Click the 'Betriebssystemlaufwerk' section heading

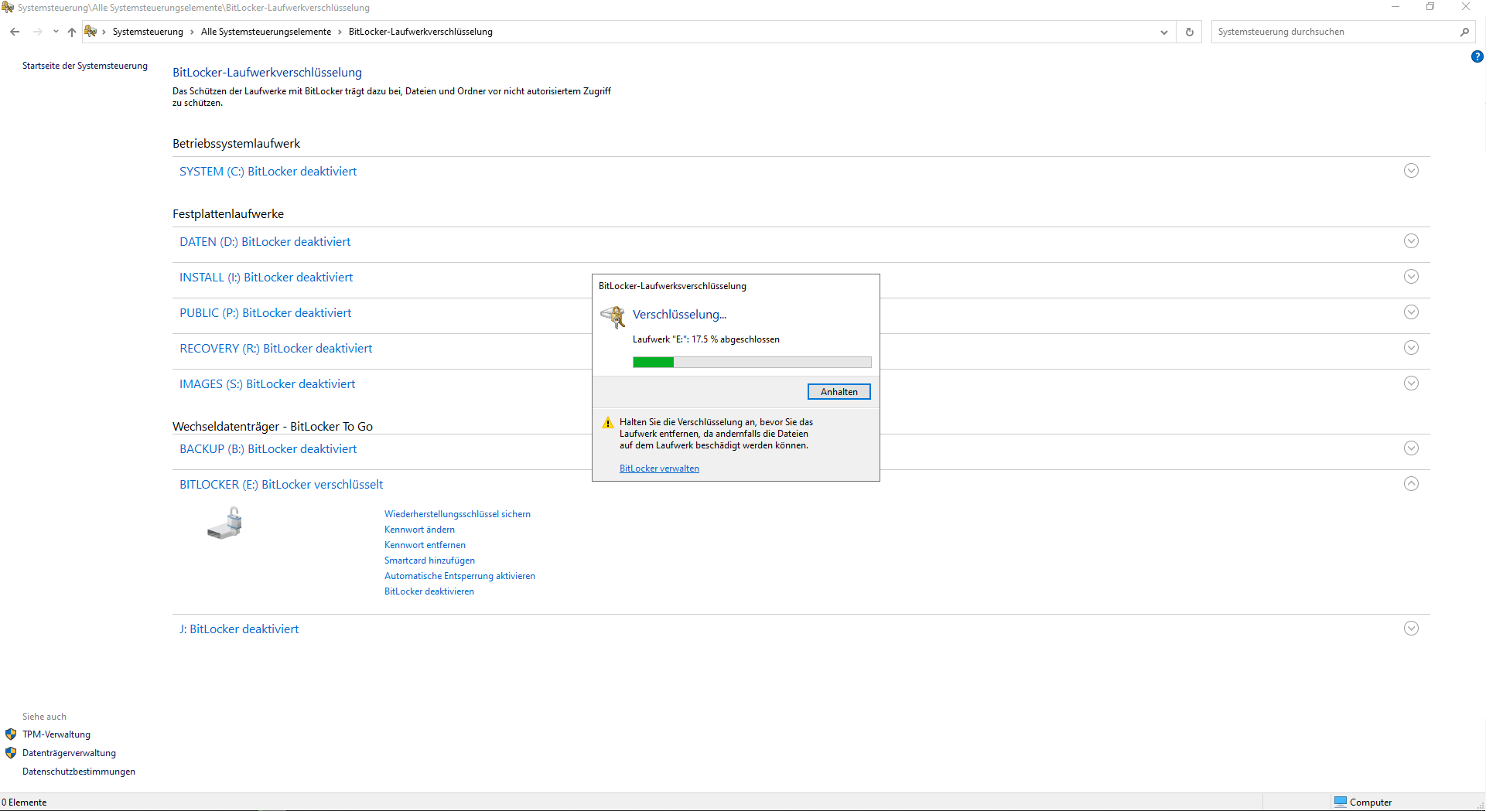click(x=236, y=144)
